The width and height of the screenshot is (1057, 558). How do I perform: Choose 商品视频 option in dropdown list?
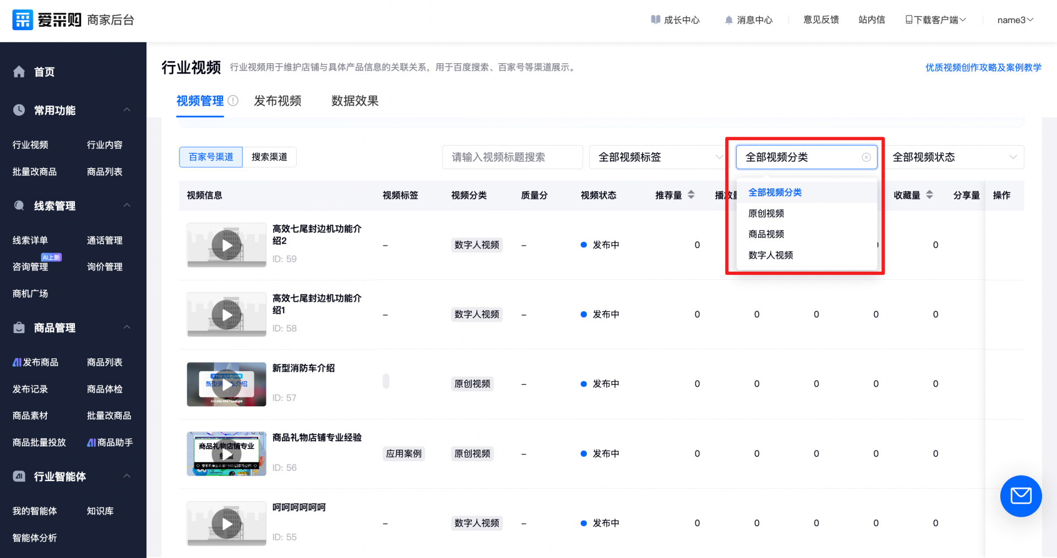tap(807, 234)
